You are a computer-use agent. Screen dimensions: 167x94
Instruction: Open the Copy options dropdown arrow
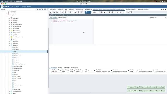[73, 12]
